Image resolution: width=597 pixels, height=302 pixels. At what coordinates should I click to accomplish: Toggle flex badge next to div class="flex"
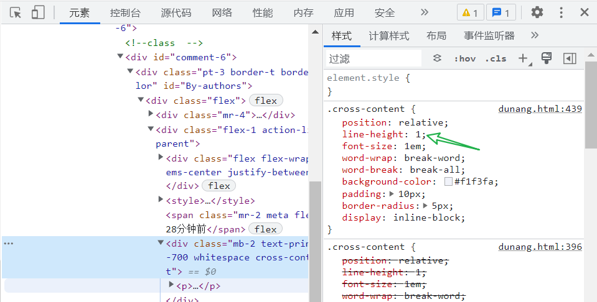pyautogui.click(x=266, y=100)
